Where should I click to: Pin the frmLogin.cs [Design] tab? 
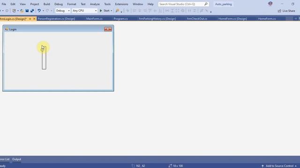30,19
